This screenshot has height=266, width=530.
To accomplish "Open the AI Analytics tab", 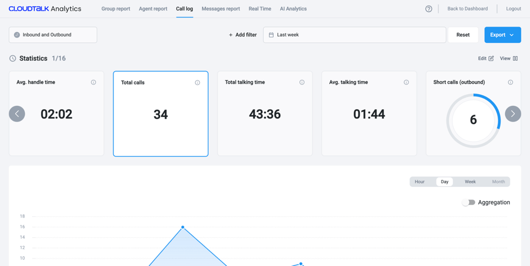I will pos(293,9).
